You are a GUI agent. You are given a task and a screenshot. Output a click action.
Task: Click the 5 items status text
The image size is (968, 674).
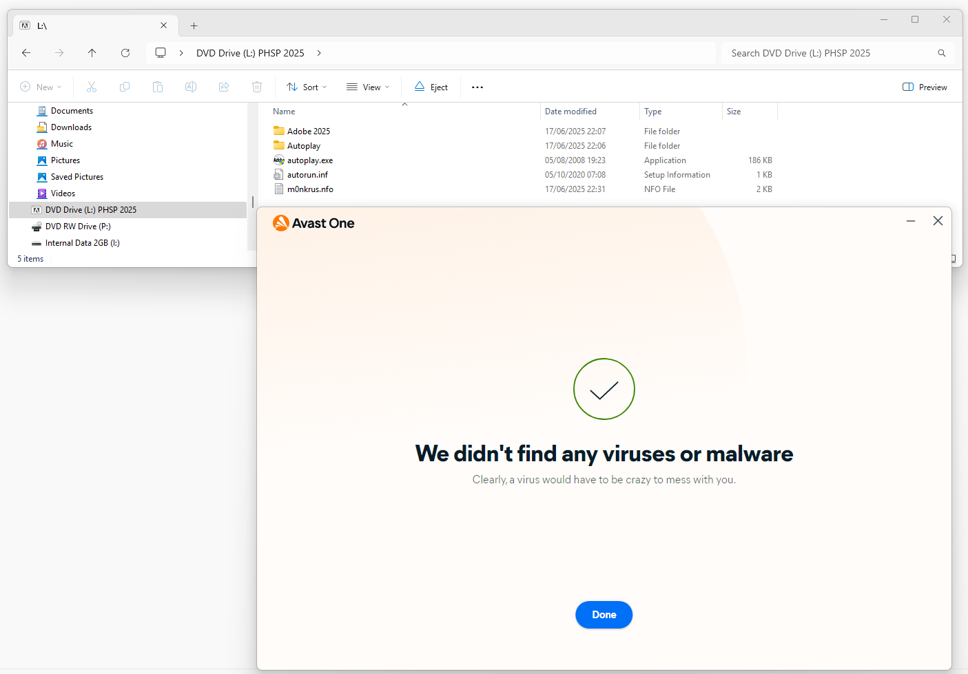coord(30,259)
